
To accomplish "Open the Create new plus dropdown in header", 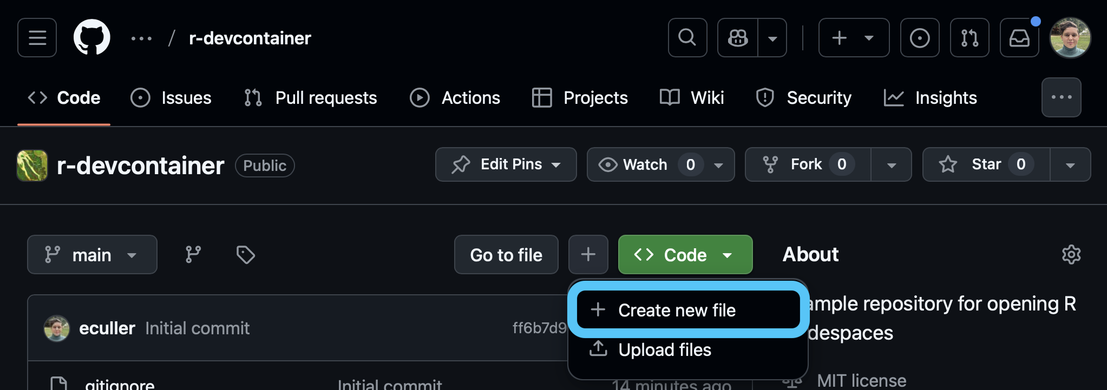I will coord(854,38).
